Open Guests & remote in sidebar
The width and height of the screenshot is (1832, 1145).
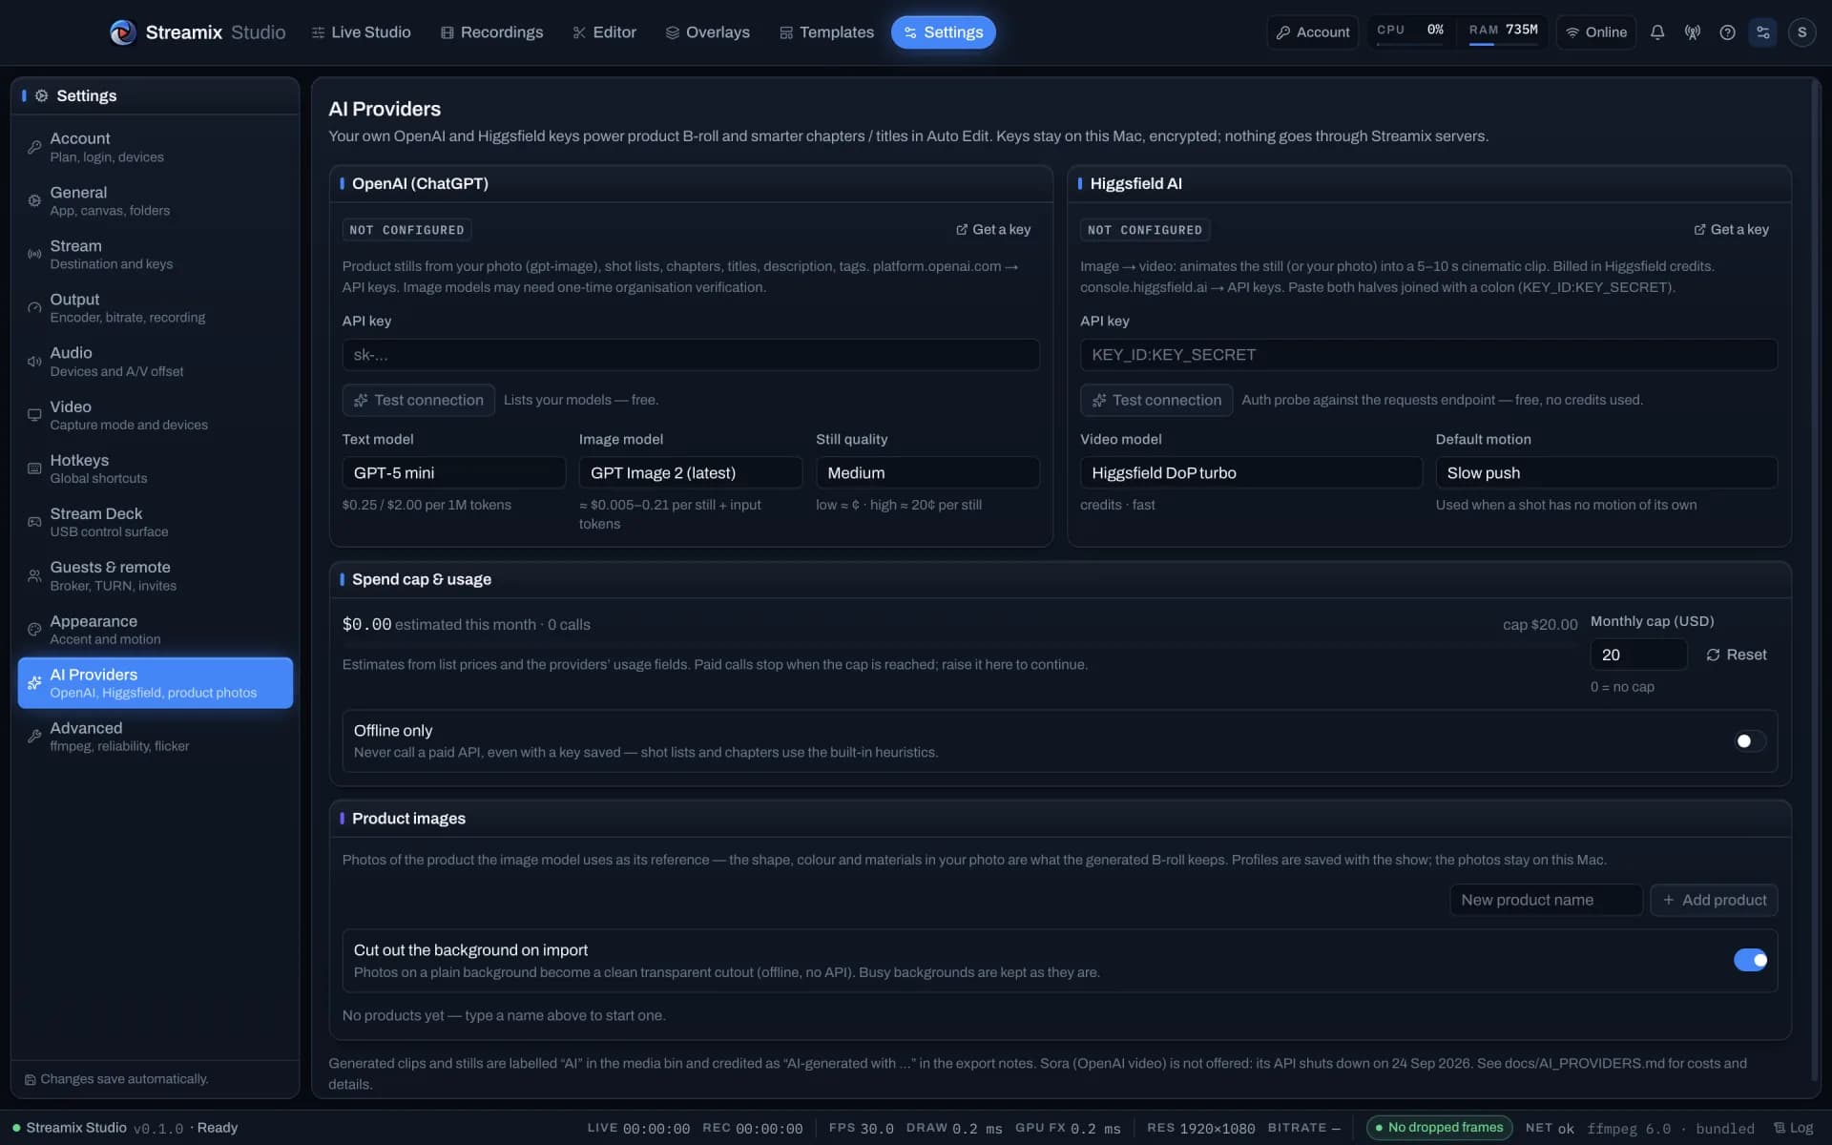click(x=156, y=575)
